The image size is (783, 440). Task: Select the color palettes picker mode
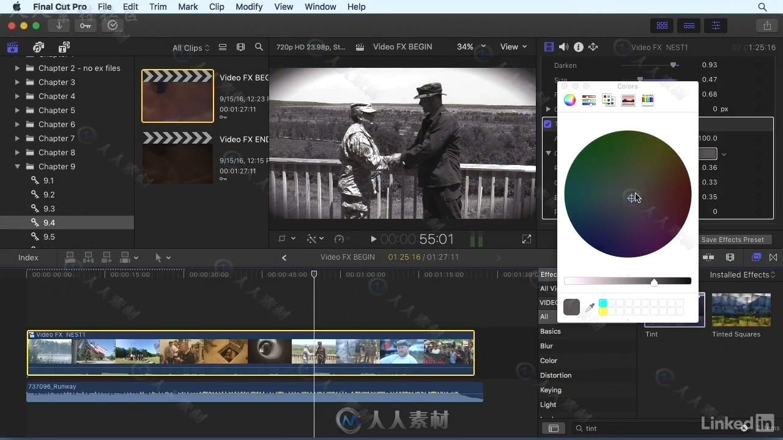pos(609,100)
